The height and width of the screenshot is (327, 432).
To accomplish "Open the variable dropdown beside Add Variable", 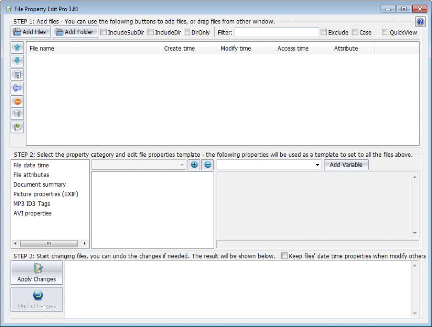I will [318, 165].
